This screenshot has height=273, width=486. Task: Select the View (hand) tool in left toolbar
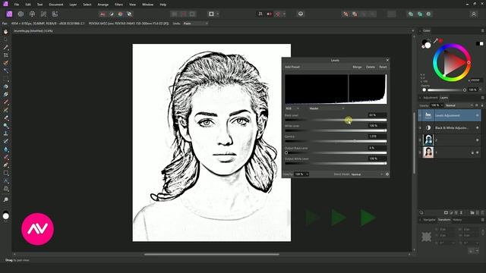(x=5, y=32)
